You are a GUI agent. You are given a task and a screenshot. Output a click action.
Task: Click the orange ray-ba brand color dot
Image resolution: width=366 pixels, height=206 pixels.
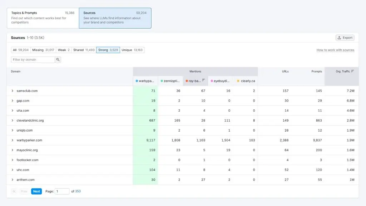tap(187, 81)
